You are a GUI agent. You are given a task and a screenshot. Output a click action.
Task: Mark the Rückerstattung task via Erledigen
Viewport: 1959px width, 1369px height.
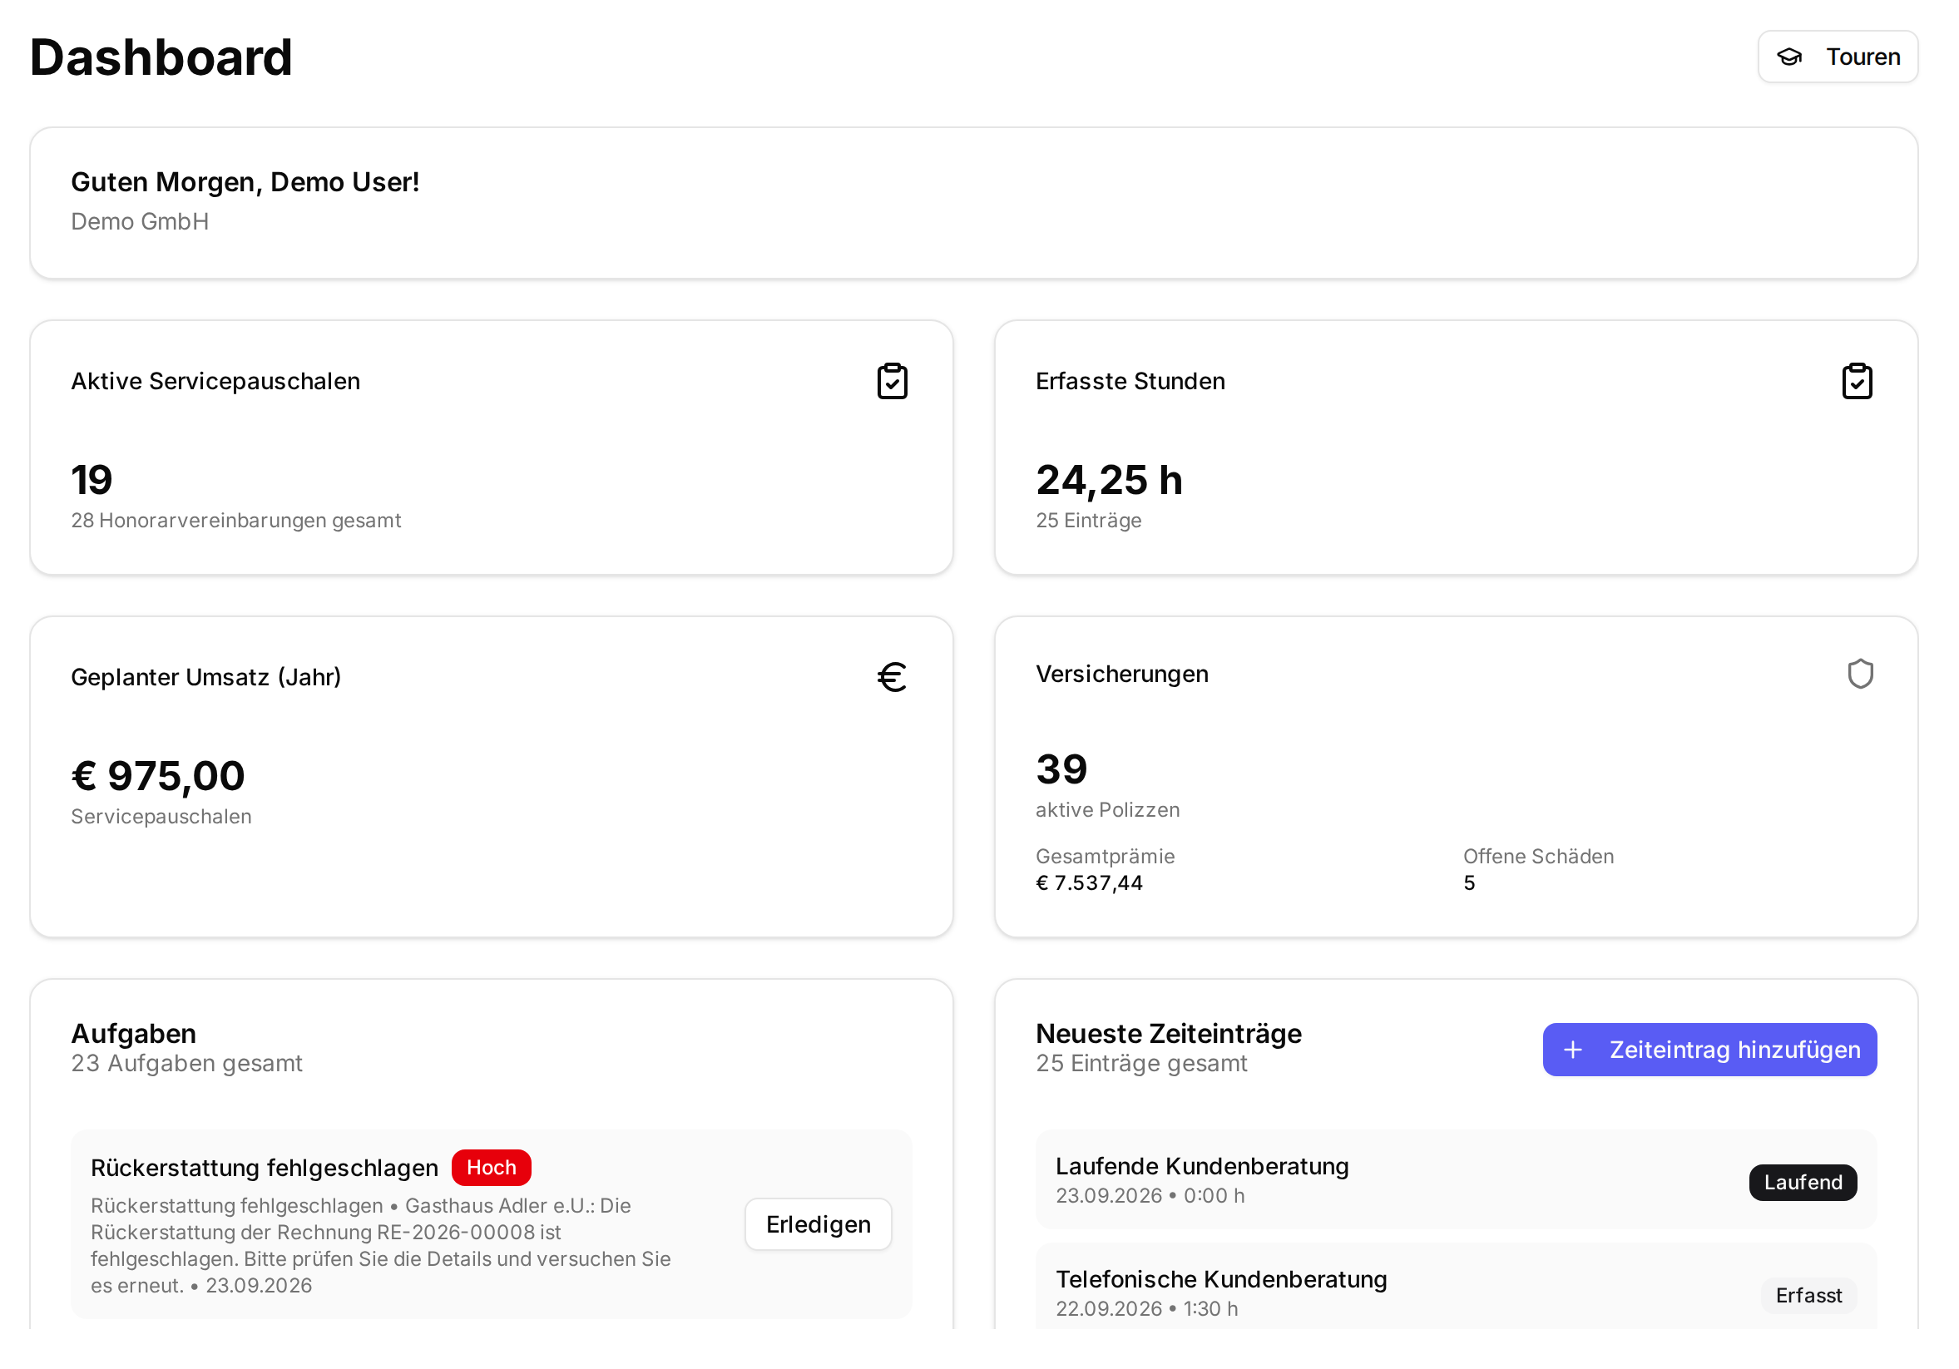click(x=819, y=1224)
